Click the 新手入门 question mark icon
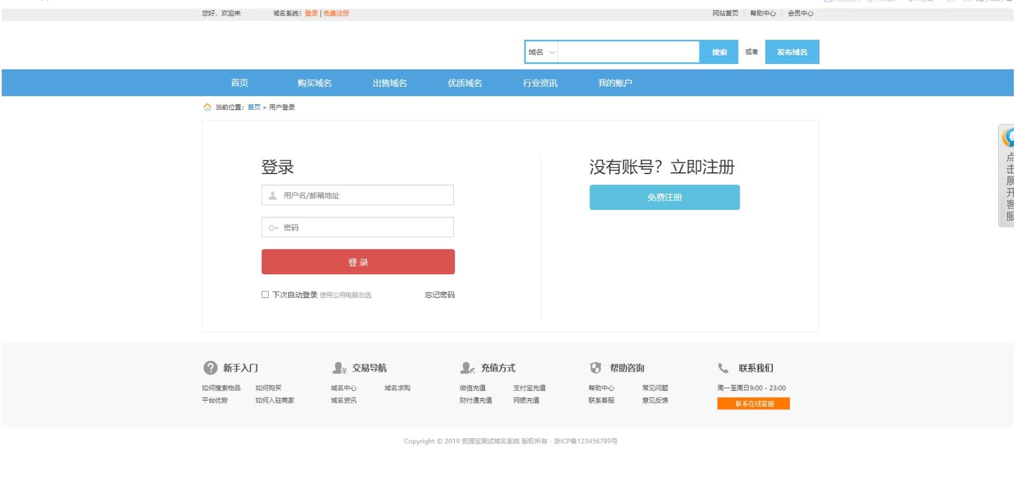The image size is (1015, 498). (x=210, y=368)
